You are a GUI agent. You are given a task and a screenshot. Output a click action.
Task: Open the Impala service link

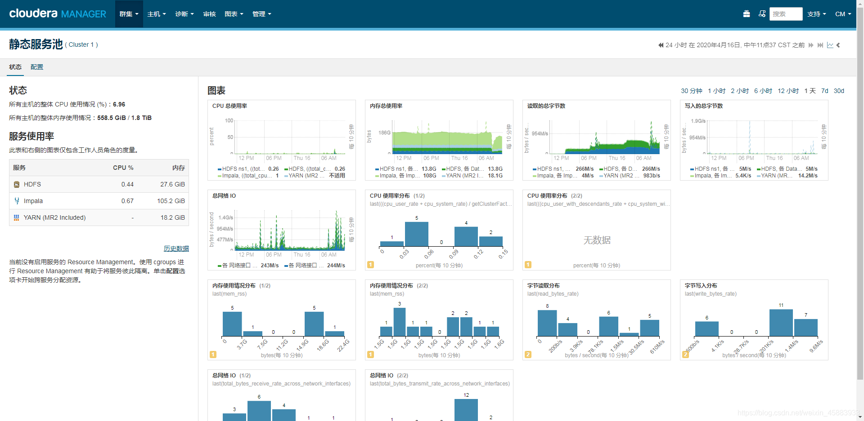33,201
